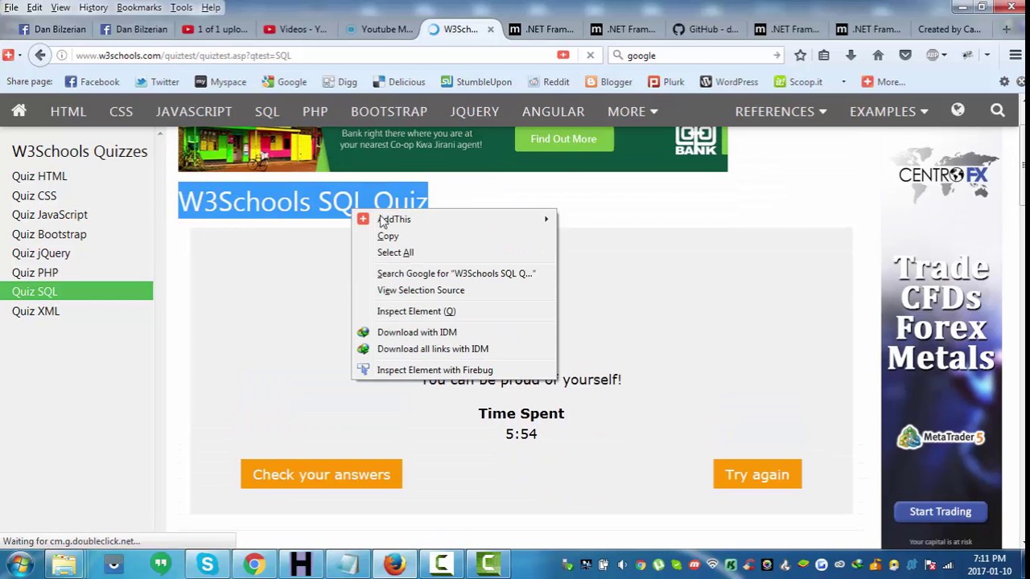Open the Downloads arrow icon
Screen dimensions: 1030x579
click(x=851, y=55)
